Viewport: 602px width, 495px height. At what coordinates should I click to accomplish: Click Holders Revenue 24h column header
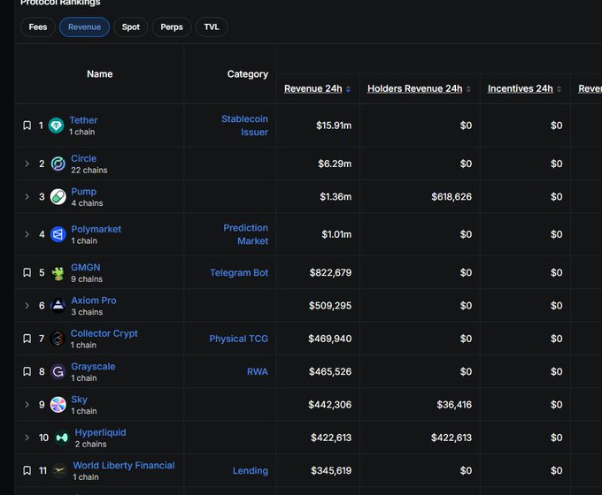[x=414, y=88]
